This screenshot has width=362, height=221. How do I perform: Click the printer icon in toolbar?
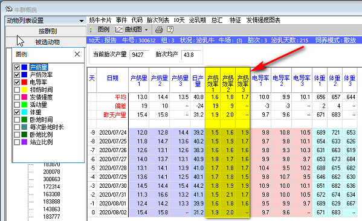[159, 30]
